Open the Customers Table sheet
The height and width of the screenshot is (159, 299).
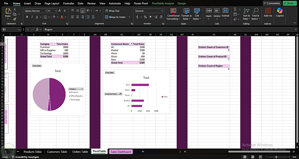pos(57,152)
